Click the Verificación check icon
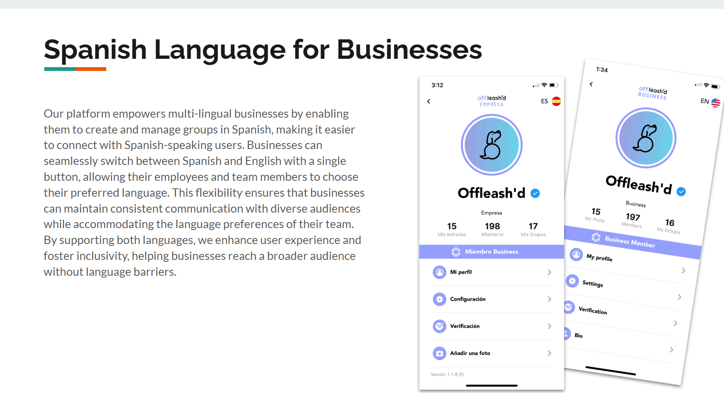 tap(439, 326)
